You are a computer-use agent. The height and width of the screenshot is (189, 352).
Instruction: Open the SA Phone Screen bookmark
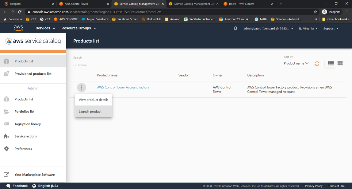125,19
